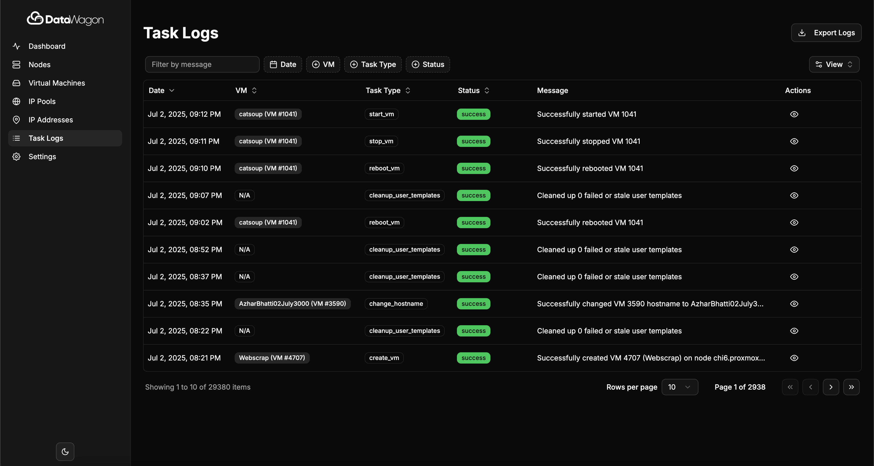Open the Task Type filter
This screenshot has height=466, width=874.
point(373,64)
